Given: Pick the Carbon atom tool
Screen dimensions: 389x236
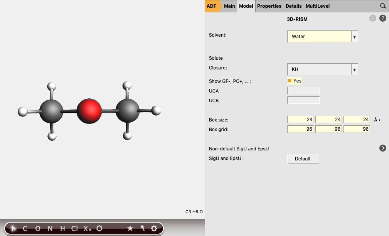Looking at the screenshot, I should (25, 228).
